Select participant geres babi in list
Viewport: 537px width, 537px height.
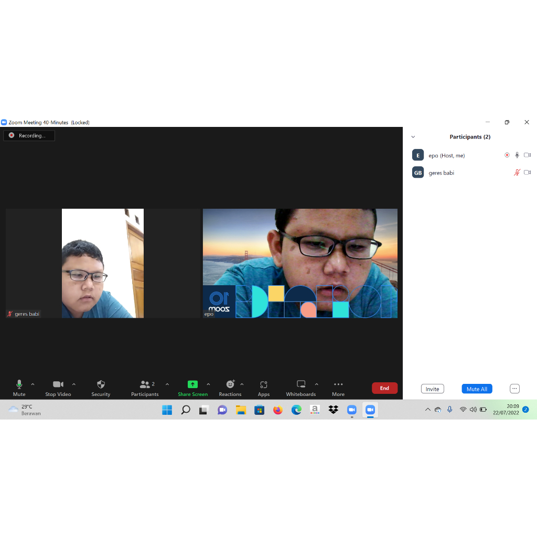coord(471,173)
